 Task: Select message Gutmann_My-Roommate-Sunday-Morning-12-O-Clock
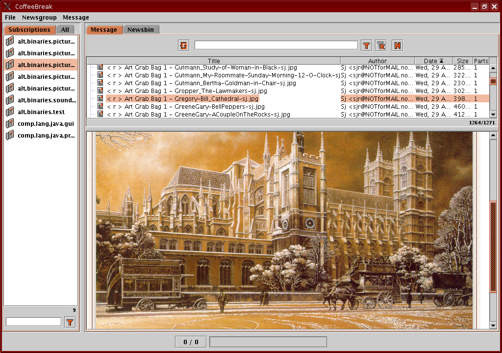click(223, 75)
